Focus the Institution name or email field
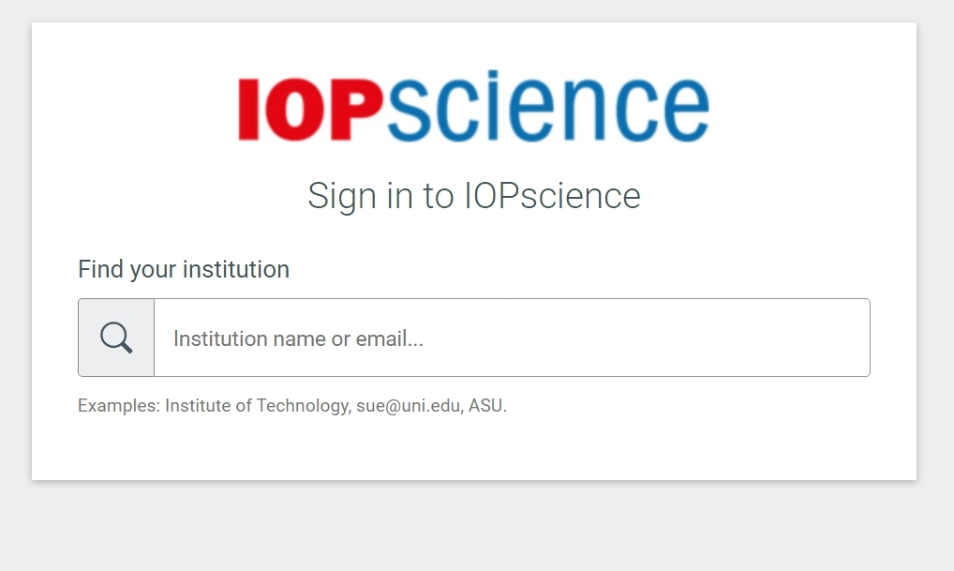Image resolution: width=954 pixels, height=571 pixels. point(512,338)
